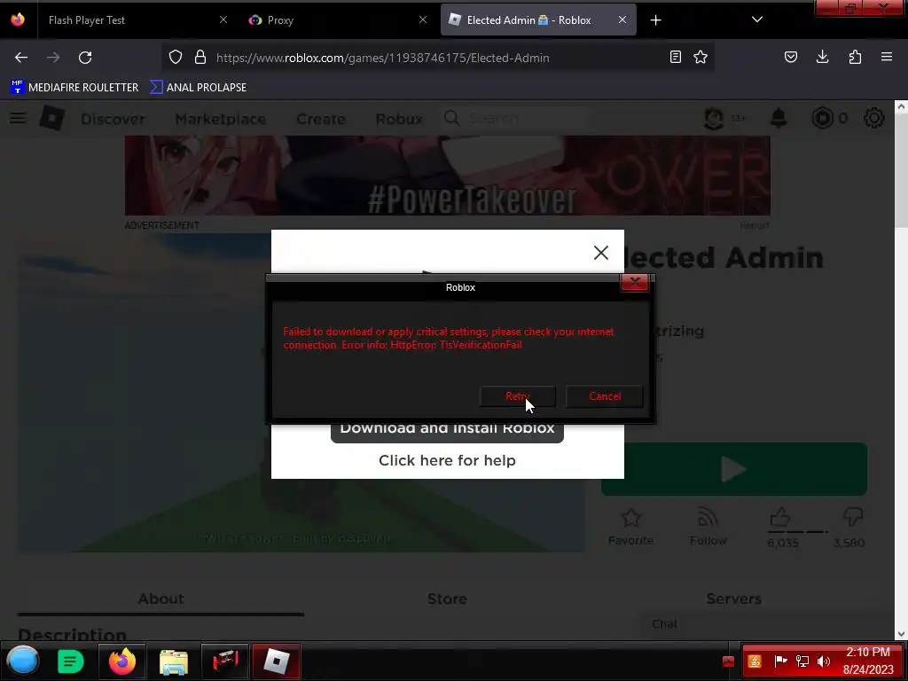The height and width of the screenshot is (681, 908).
Task: Click Retry in the Roblox error dialog
Action: pos(518,396)
